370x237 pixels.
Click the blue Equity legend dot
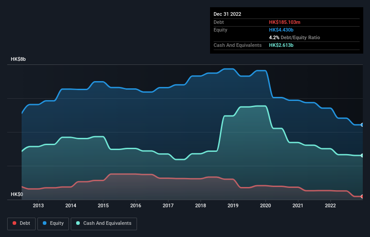pyautogui.click(x=45, y=223)
